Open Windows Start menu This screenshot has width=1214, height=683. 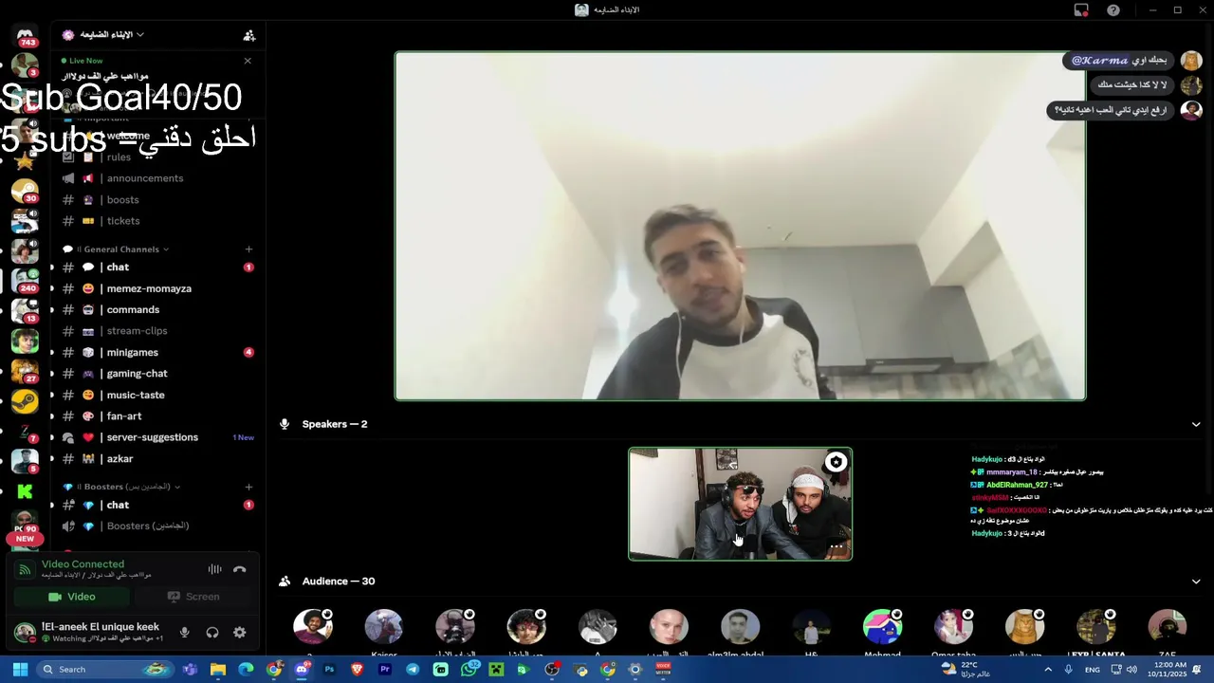[x=20, y=670]
